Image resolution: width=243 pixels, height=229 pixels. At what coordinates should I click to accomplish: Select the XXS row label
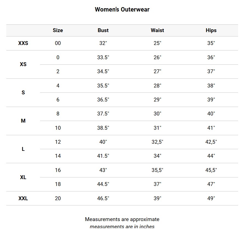pos(23,43)
